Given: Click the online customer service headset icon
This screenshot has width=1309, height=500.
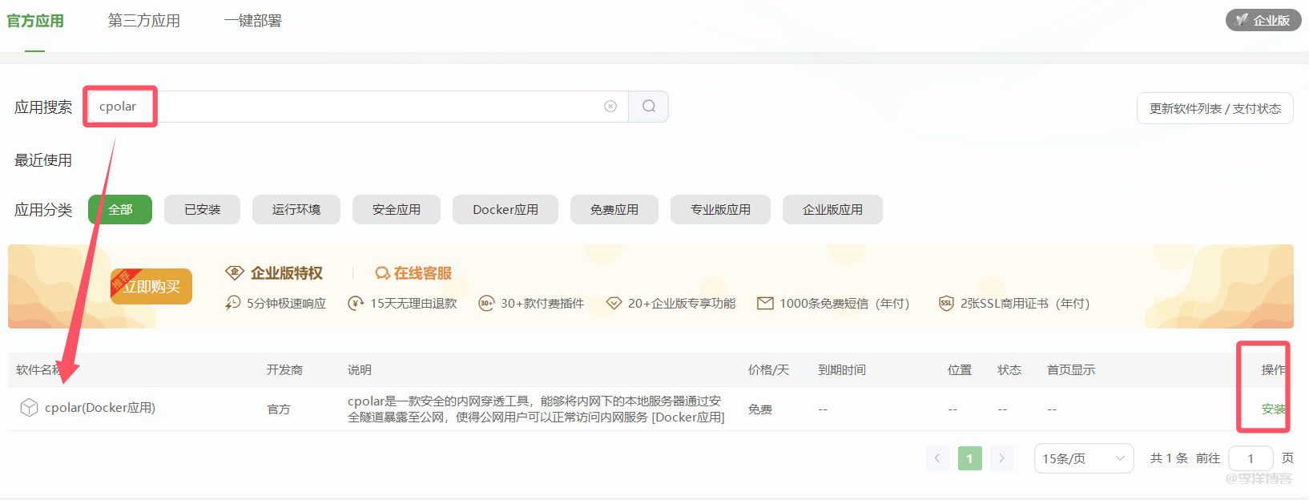Looking at the screenshot, I should pyautogui.click(x=382, y=273).
